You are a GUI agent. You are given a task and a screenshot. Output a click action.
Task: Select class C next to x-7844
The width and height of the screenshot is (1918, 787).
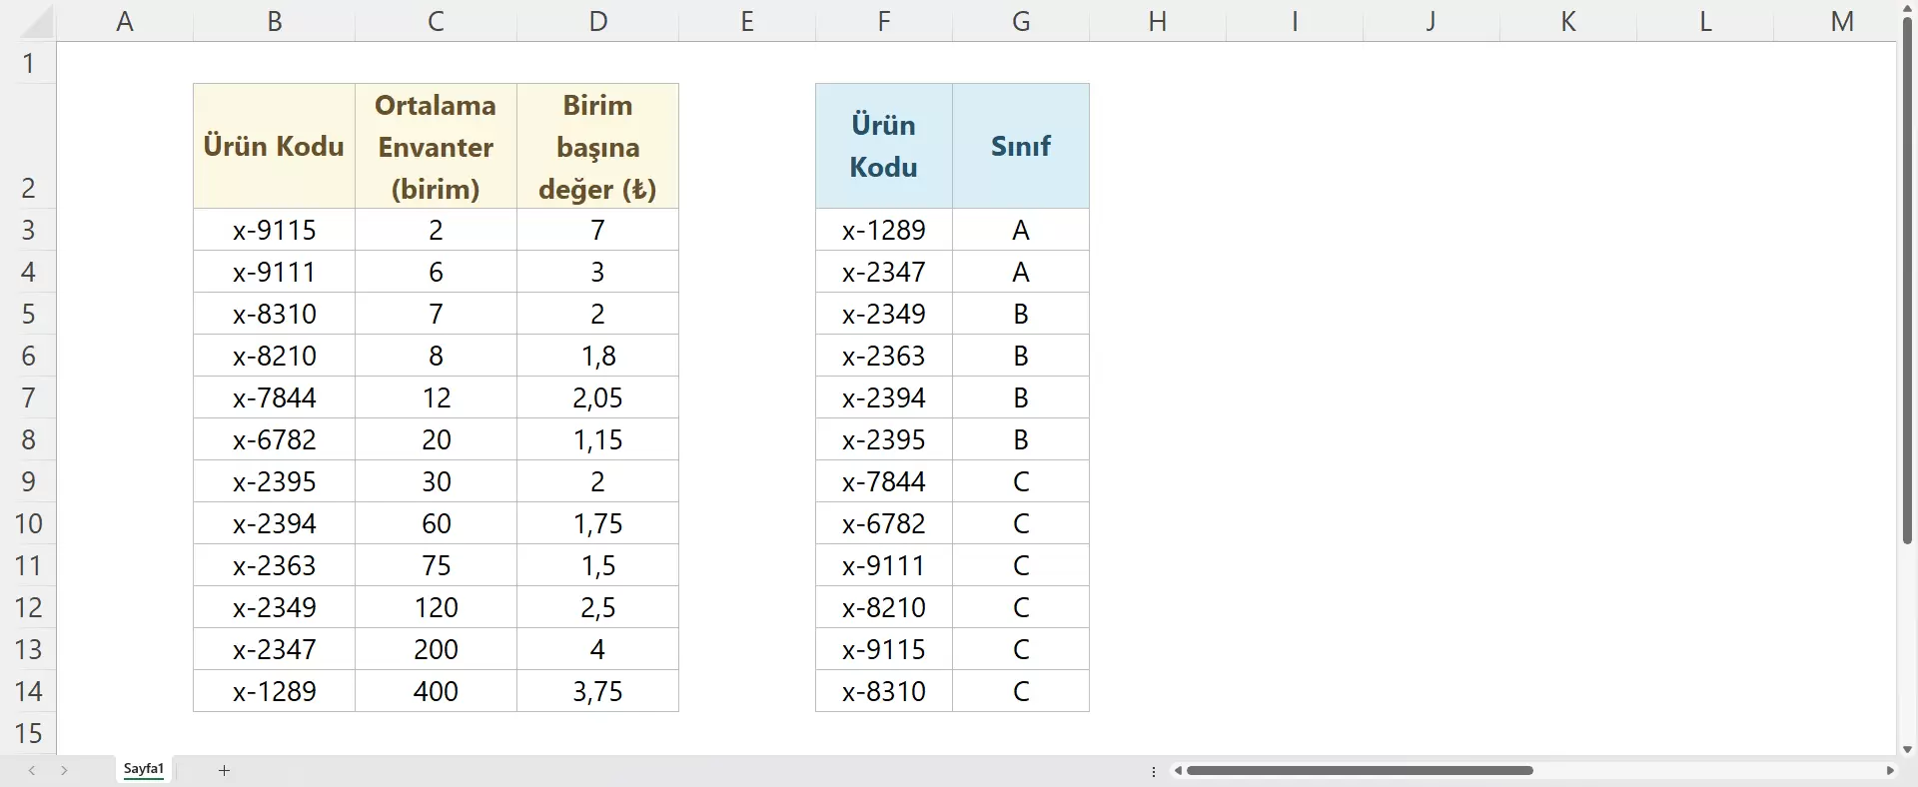click(1021, 481)
